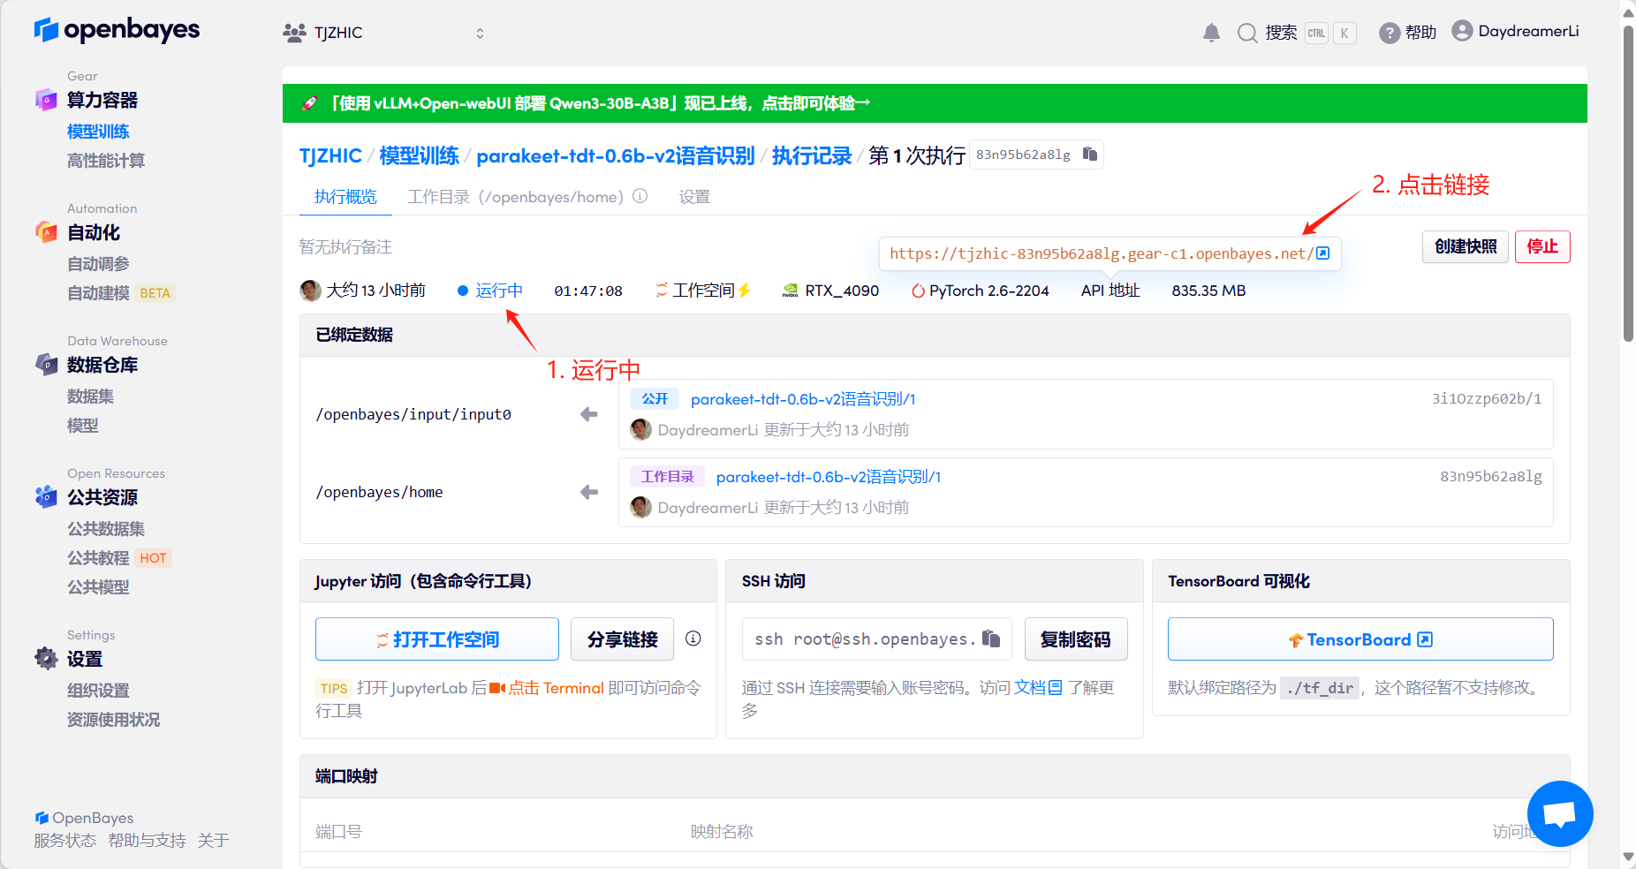Open the 帮助 help icon
This screenshot has width=1636, height=869.
1390,34
